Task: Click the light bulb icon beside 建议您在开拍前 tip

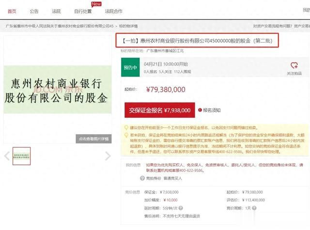Action: click(126, 127)
